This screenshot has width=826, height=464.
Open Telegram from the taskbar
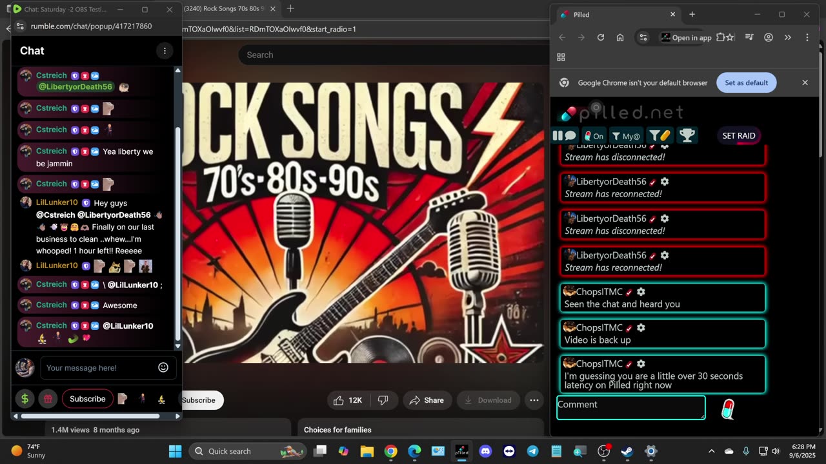(x=532, y=451)
